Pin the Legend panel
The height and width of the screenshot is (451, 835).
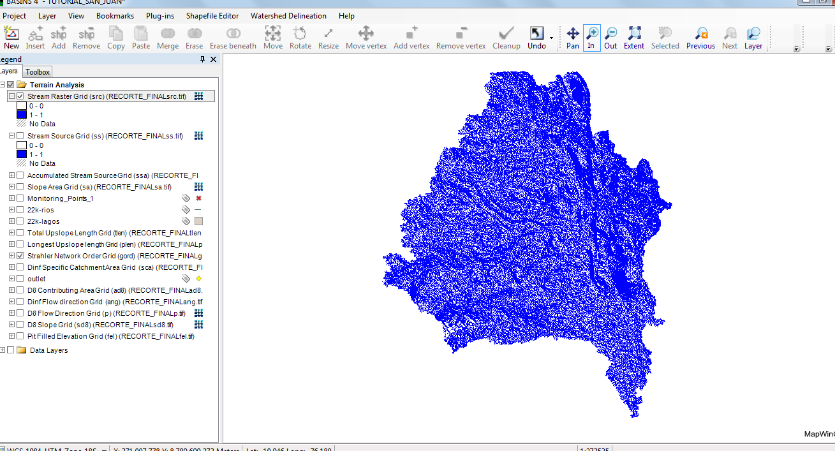203,59
